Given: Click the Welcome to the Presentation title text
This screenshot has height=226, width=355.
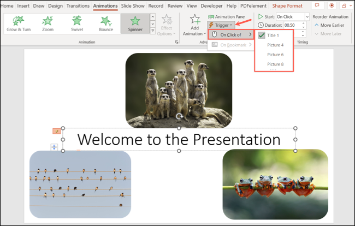Looking at the screenshot, I should (179, 139).
